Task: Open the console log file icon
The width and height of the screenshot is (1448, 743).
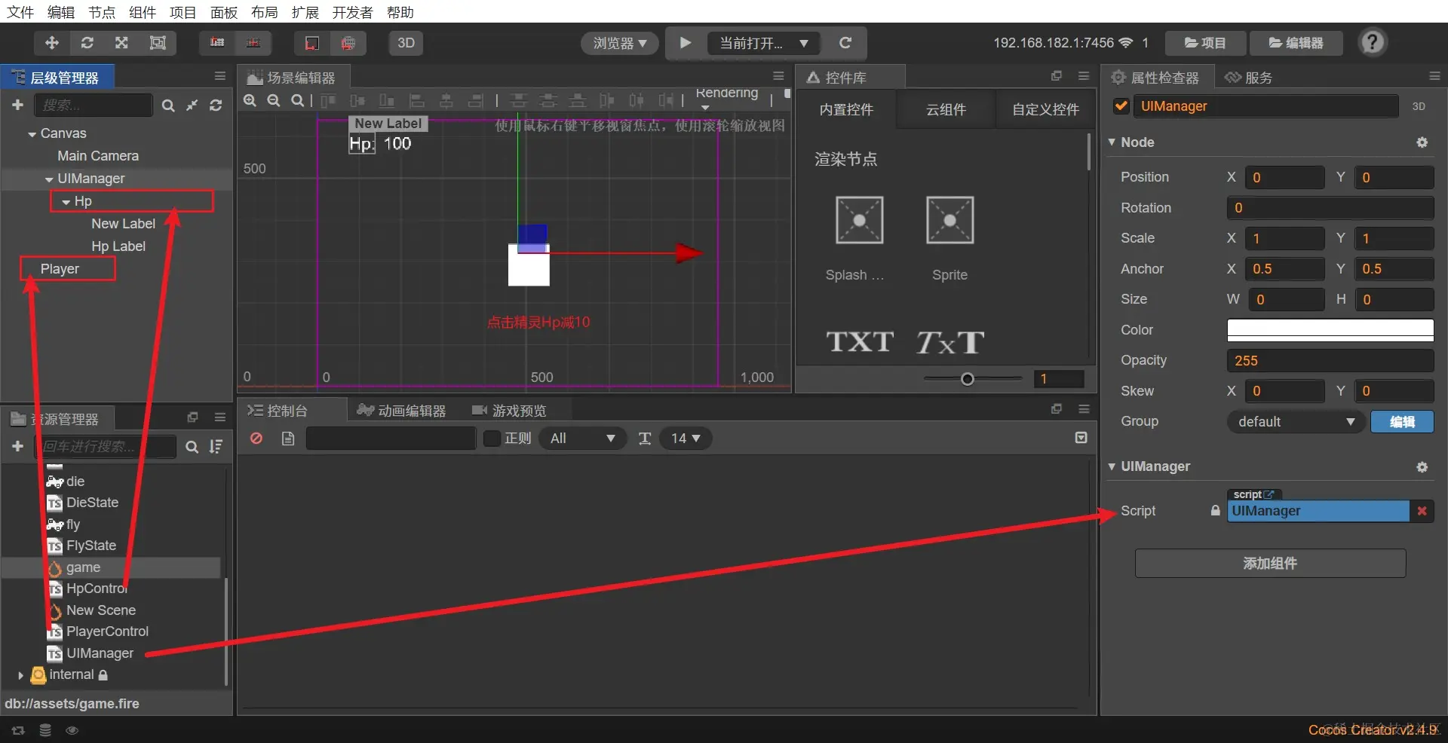Action: point(288,439)
